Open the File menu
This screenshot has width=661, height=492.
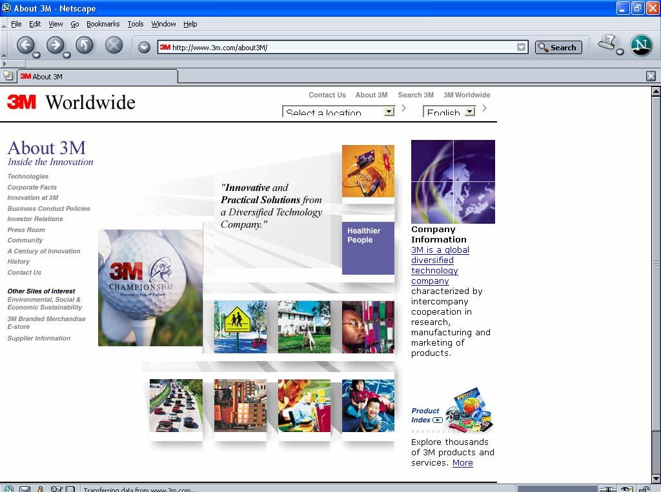pyautogui.click(x=16, y=24)
